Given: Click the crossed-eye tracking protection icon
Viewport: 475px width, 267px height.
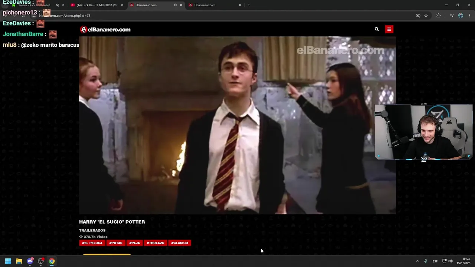Looking at the screenshot, I should (x=418, y=16).
